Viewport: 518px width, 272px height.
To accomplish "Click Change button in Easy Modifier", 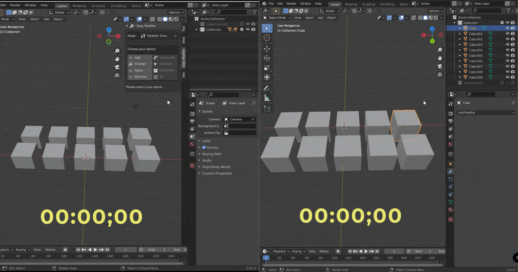I will point(140,64).
